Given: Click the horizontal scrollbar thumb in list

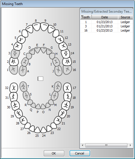Looking at the screenshot, I should click(x=106, y=145).
